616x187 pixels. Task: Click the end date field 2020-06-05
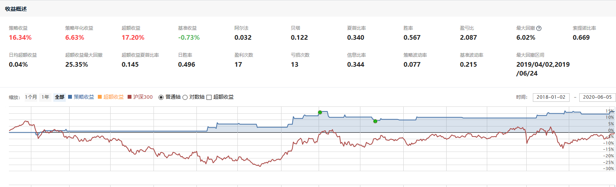pos(597,97)
